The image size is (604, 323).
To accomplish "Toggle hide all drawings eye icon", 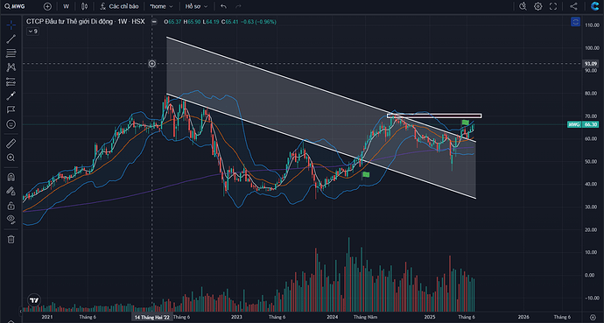I will pyautogui.click(x=11, y=219).
